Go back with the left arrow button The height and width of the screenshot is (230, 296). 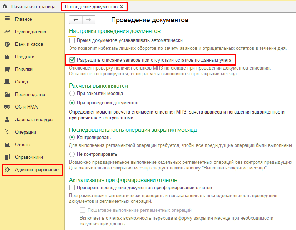76,20
